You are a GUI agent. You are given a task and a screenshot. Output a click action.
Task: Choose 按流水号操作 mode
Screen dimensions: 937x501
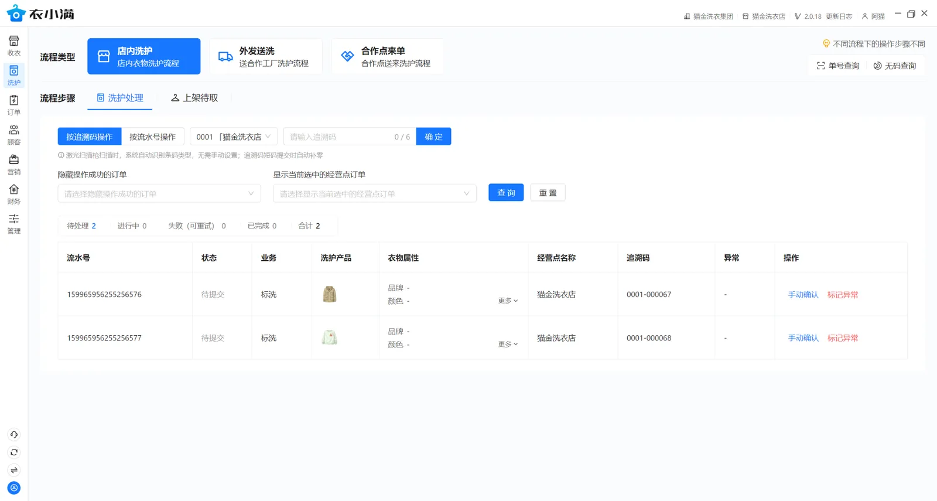point(152,137)
